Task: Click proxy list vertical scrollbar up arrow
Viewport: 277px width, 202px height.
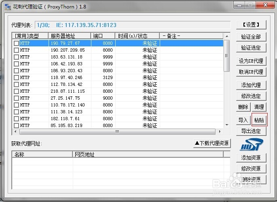Action: [227, 36]
